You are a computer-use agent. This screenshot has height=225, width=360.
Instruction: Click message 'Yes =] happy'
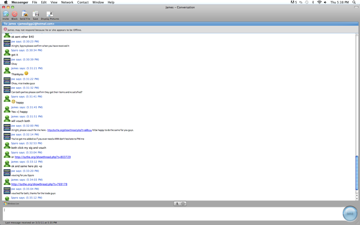(19, 112)
